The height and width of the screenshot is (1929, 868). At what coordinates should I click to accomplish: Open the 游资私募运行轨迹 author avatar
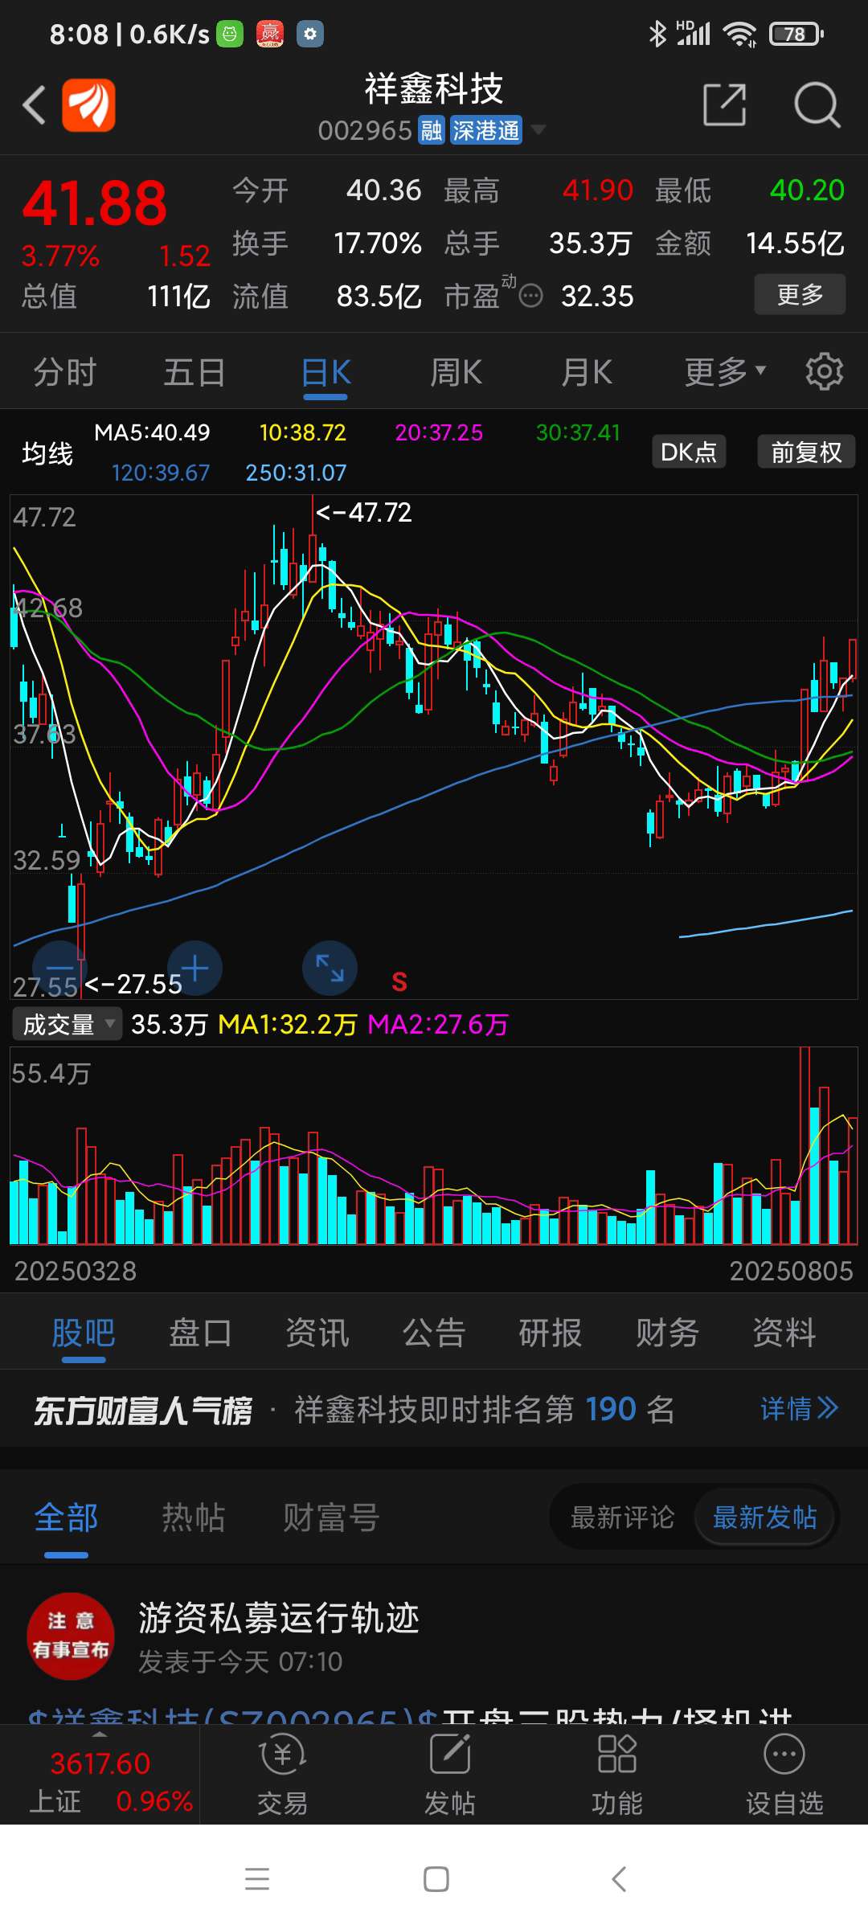tap(71, 1636)
